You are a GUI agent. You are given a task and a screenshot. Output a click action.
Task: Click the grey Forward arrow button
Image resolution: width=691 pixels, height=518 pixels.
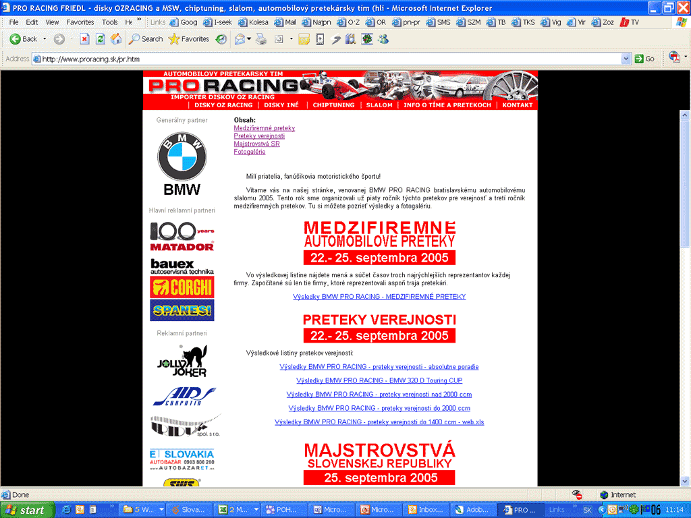pyautogui.click(x=59, y=39)
